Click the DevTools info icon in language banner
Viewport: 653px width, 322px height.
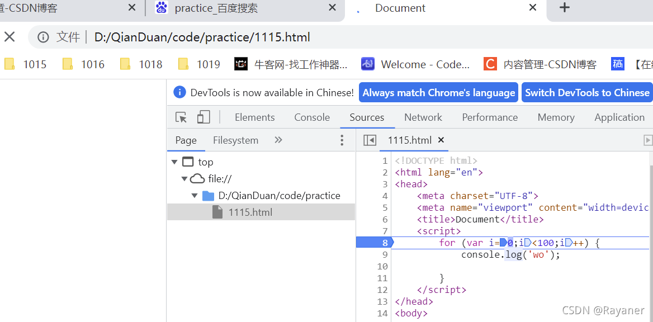[x=179, y=92]
